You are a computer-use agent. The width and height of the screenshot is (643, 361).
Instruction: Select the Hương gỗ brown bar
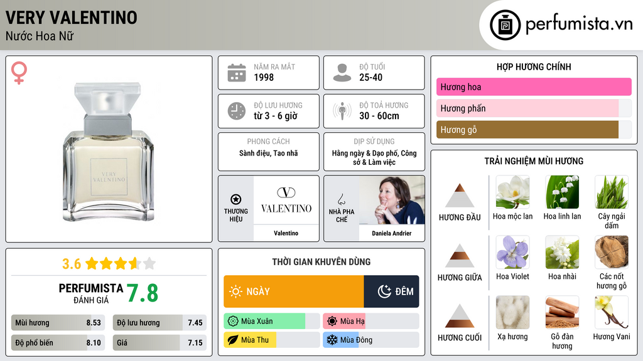527,130
